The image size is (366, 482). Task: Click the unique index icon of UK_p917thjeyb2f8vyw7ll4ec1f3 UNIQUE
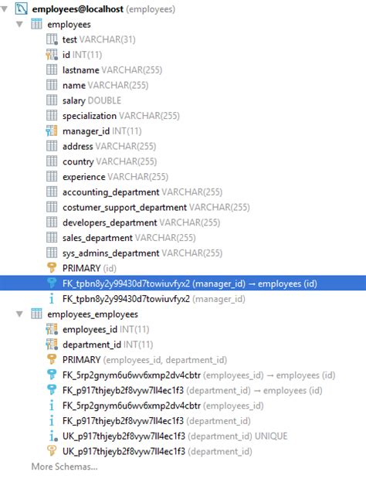(53, 436)
